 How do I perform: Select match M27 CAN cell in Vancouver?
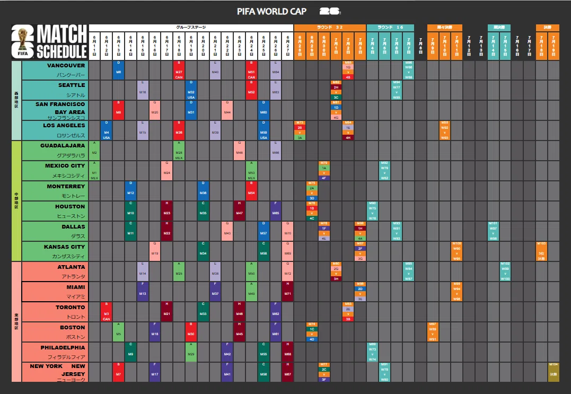(179, 71)
